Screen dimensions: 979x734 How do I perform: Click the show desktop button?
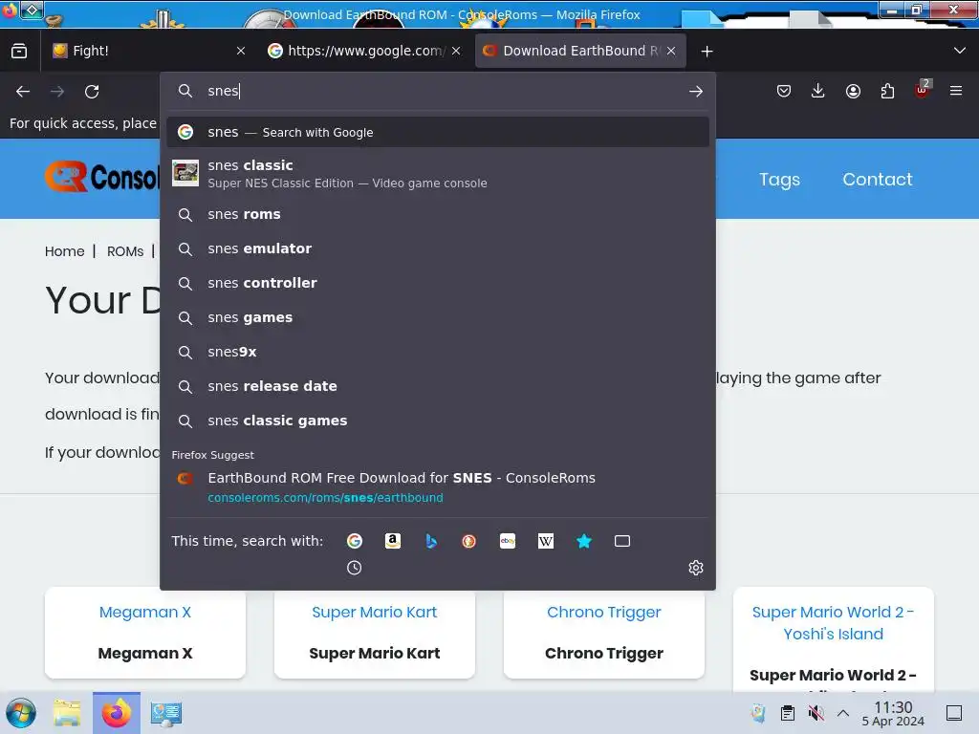954,713
